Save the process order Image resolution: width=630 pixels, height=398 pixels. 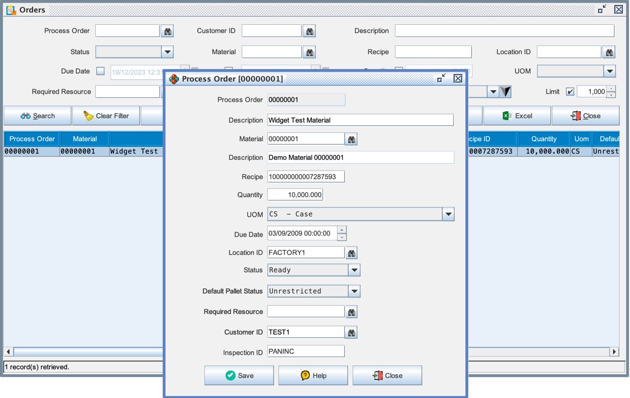click(239, 375)
